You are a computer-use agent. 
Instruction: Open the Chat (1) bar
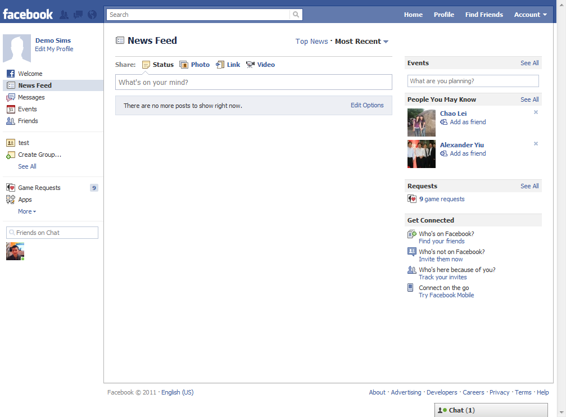coord(491,410)
